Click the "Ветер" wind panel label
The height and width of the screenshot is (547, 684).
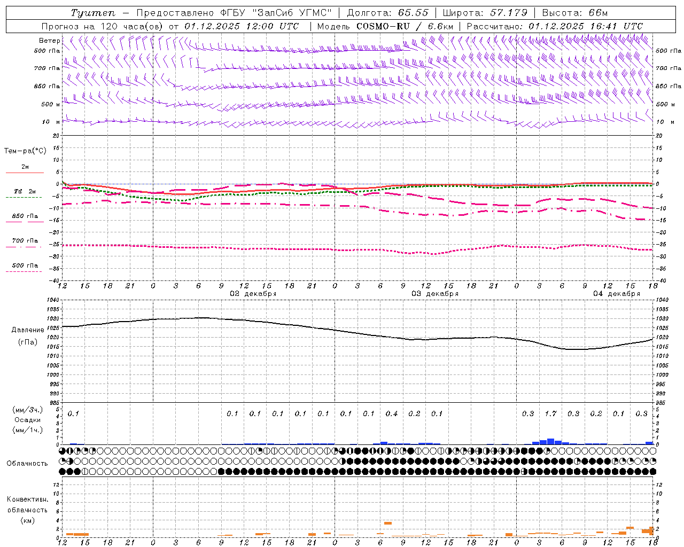click(49, 41)
